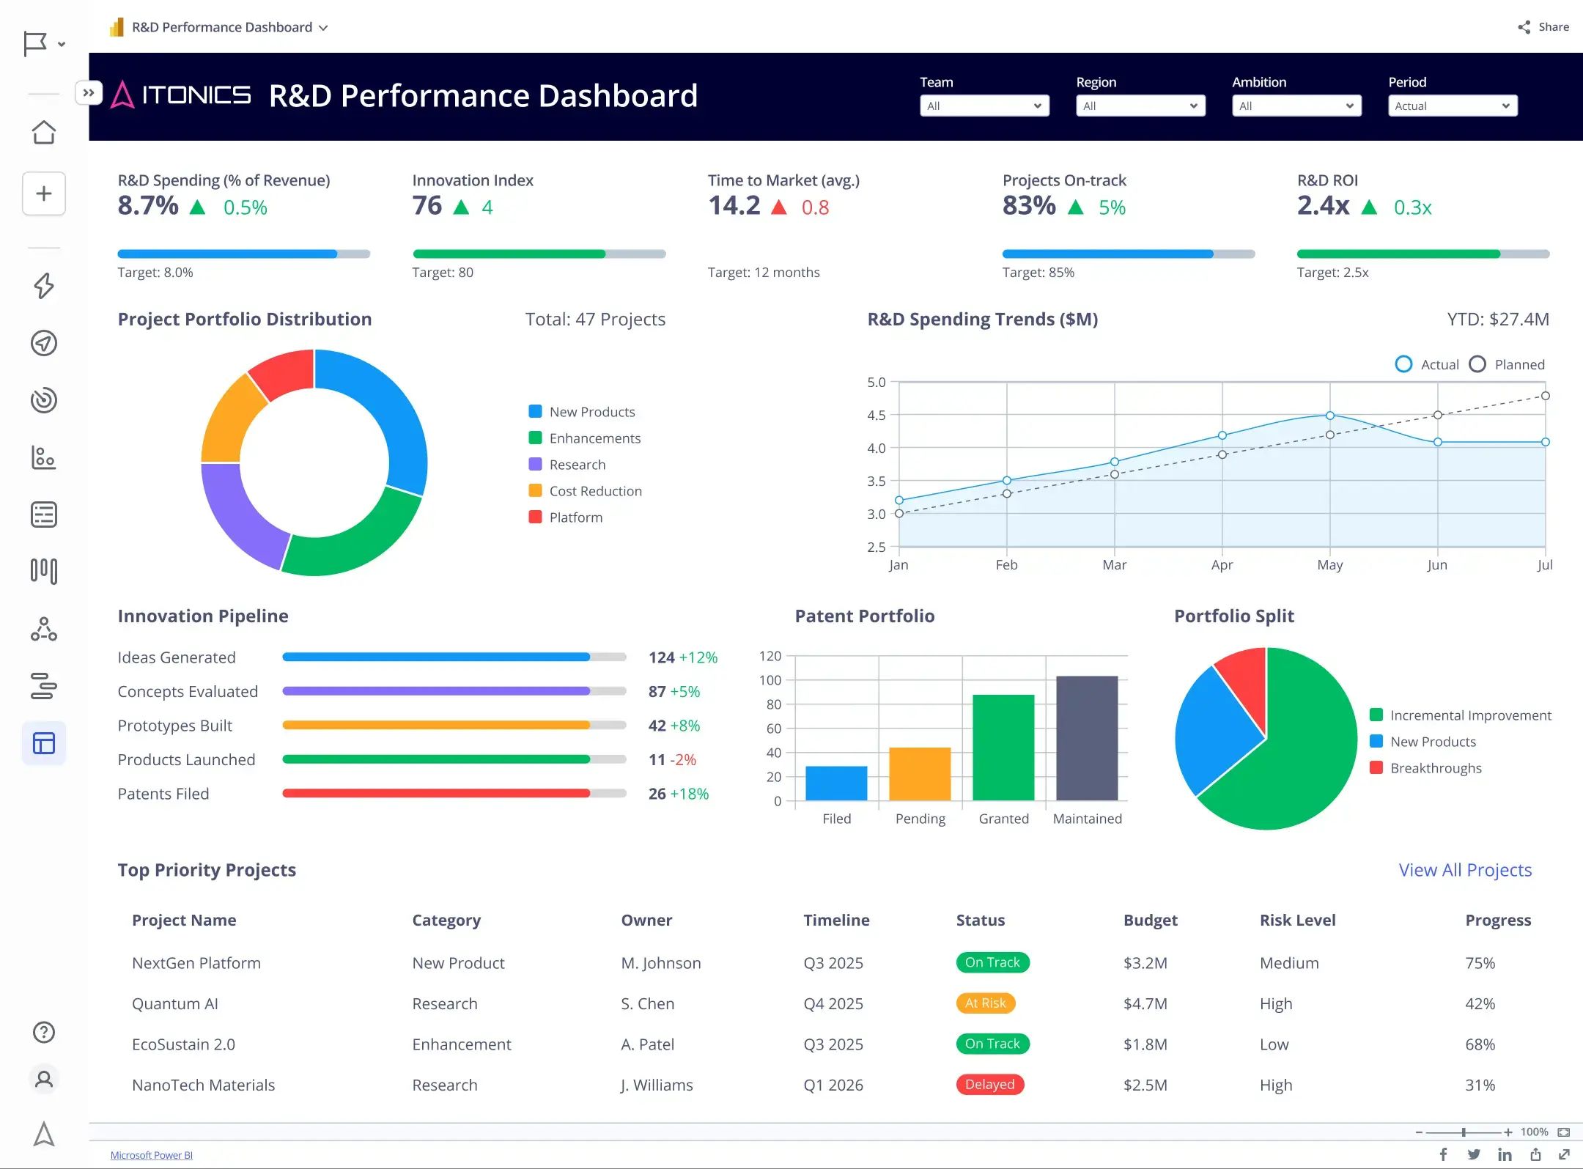
Task: Click the Share button at top right
Action: (x=1543, y=27)
